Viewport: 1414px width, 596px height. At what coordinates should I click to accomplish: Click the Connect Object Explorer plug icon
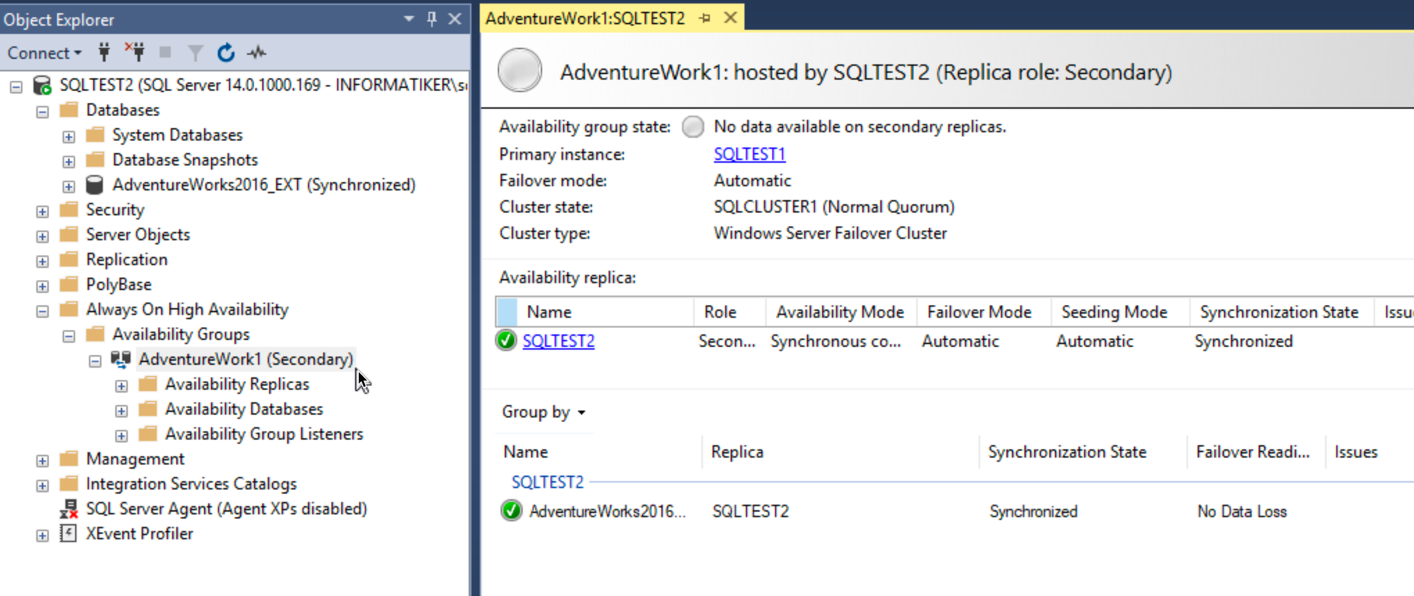[x=104, y=52]
